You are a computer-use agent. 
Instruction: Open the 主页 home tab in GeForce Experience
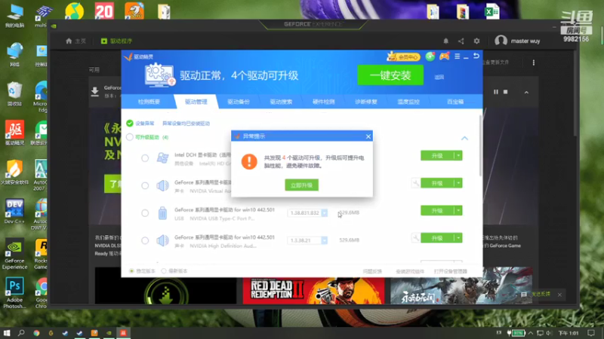[x=76, y=41]
